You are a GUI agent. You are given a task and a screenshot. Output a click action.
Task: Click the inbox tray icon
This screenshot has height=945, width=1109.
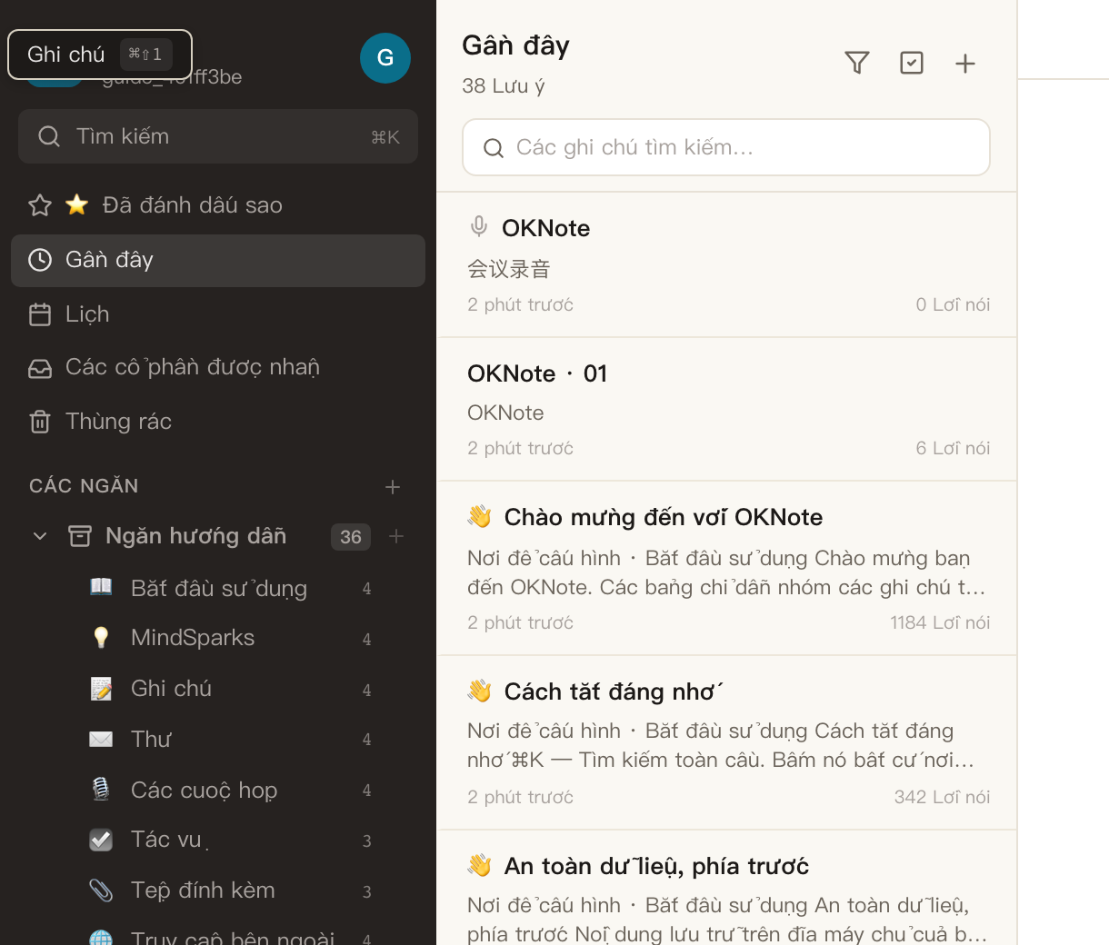tap(40, 368)
